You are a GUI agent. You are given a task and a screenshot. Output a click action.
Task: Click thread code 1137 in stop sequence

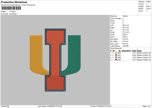tap(134, 53)
